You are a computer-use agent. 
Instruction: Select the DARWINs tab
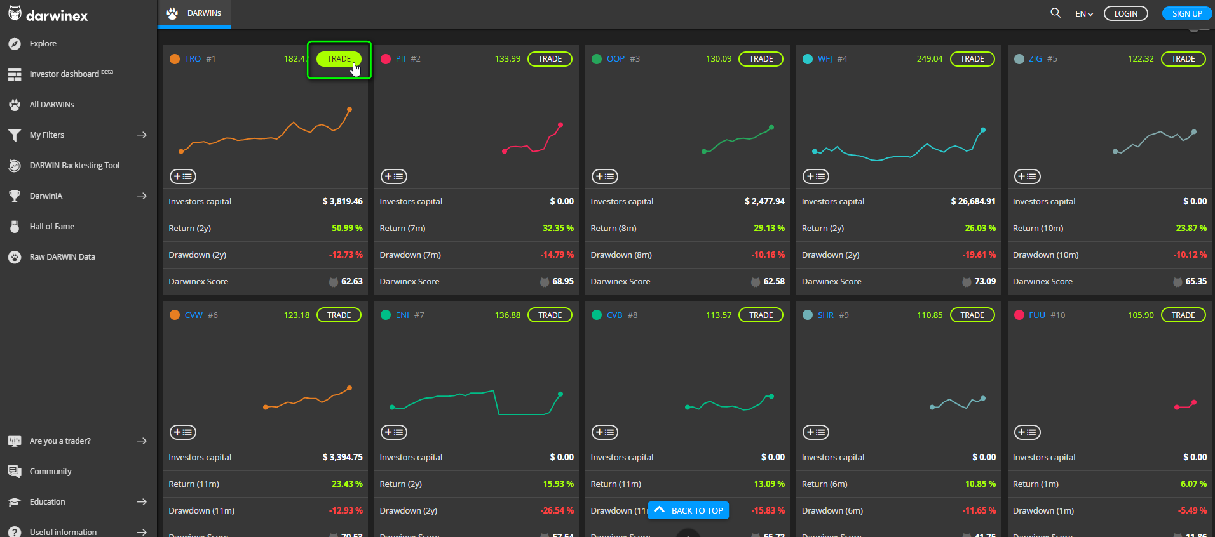click(194, 13)
